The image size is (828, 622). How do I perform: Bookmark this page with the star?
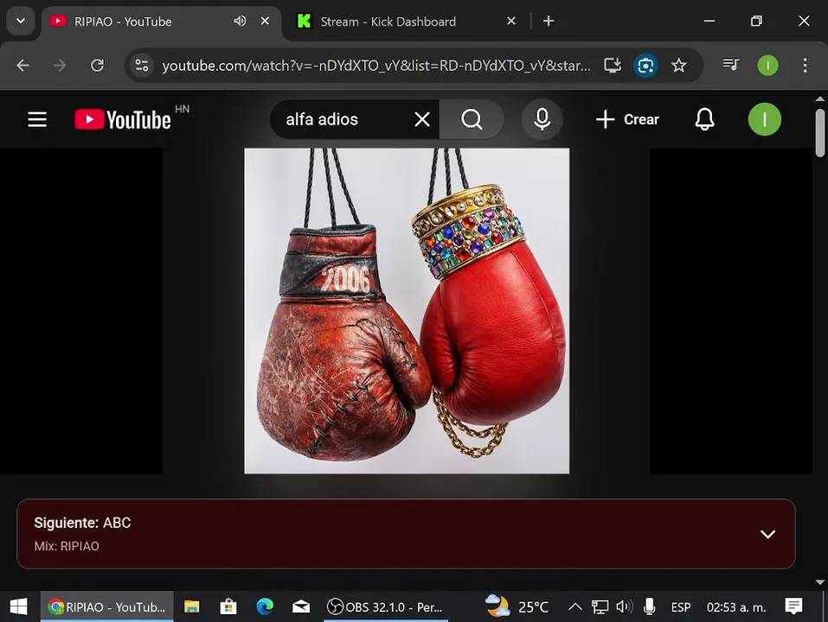[678, 66]
